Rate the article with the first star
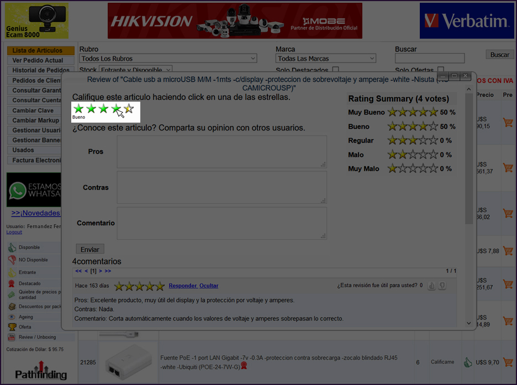This screenshot has height=385, width=517. [79, 109]
